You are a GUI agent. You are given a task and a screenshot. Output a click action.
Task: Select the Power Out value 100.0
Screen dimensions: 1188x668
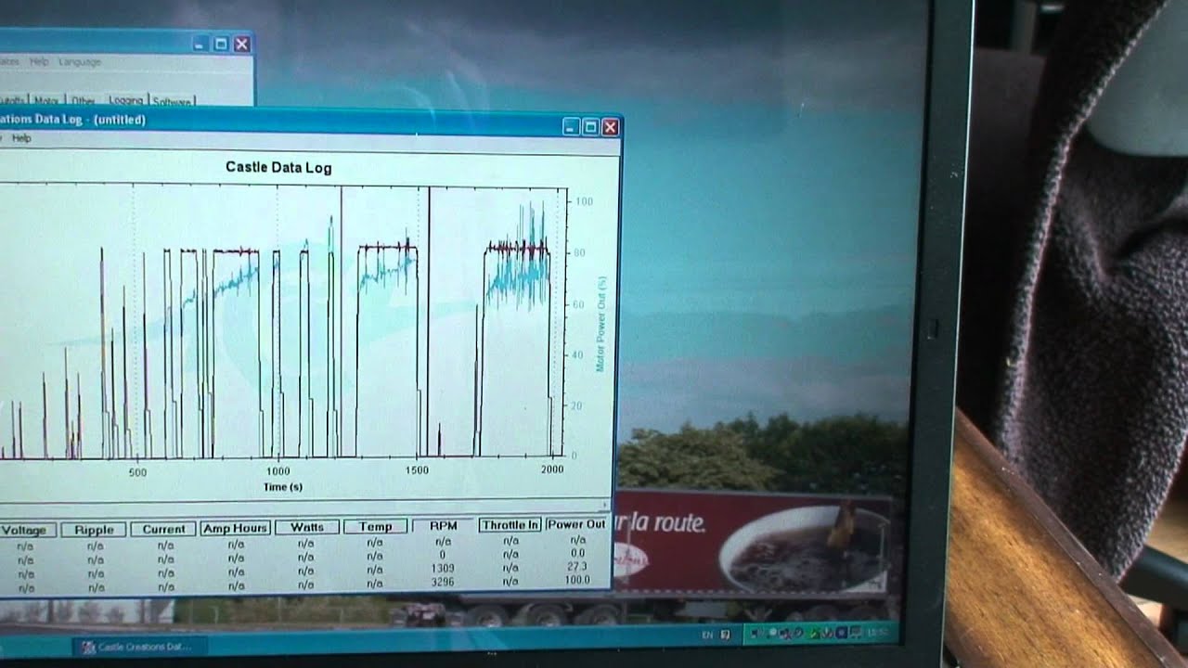[x=576, y=580]
